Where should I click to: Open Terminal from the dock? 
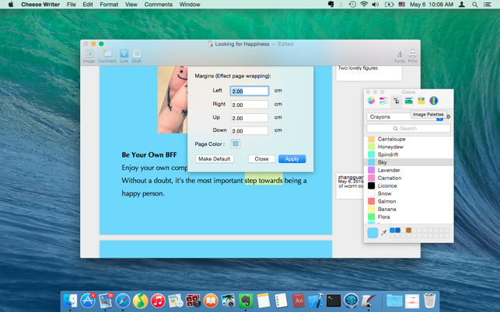coord(334,300)
